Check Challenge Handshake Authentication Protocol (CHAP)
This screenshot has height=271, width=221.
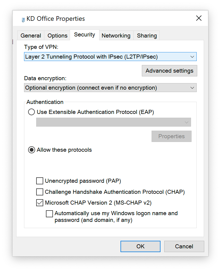point(40,192)
